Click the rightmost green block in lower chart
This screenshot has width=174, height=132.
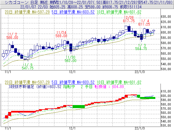click(148, 98)
